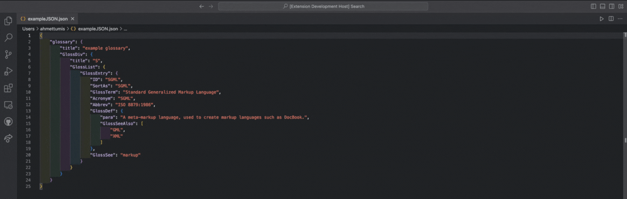
Task: Click line number 7 in the gutter
Action: pyautogui.click(x=29, y=73)
